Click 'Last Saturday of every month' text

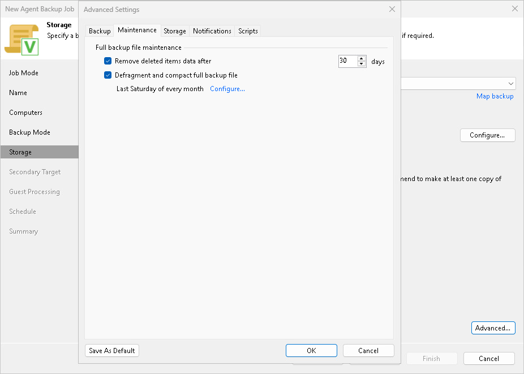pyautogui.click(x=160, y=89)
